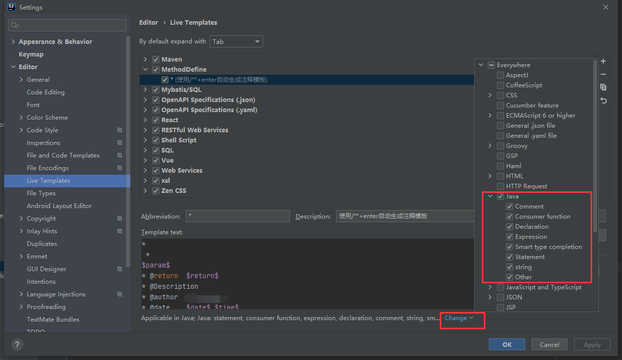Enable the Comment context checkbox

pyautogui.click(x=510, y=206)
